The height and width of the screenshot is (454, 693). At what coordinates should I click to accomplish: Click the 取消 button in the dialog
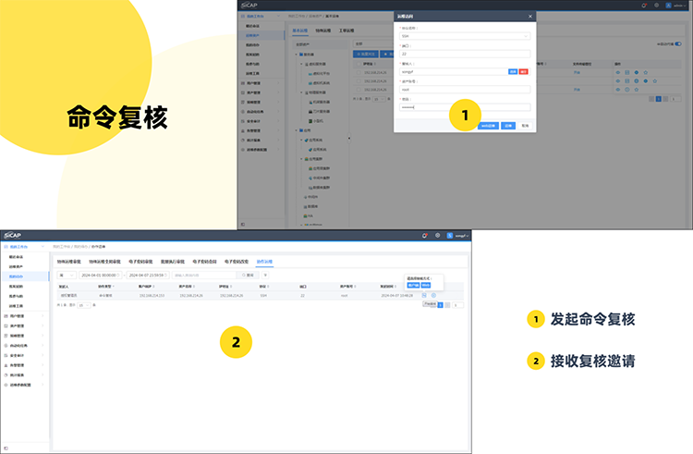pos(525,124)
